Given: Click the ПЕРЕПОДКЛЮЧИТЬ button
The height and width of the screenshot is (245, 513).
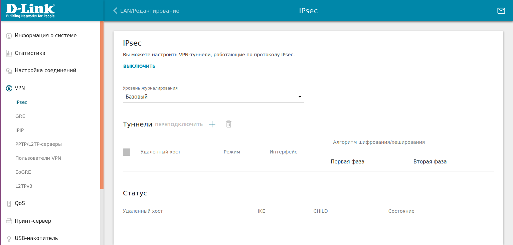Looking at the screenshot, I should pyautogui.click(x=179, y=124).
